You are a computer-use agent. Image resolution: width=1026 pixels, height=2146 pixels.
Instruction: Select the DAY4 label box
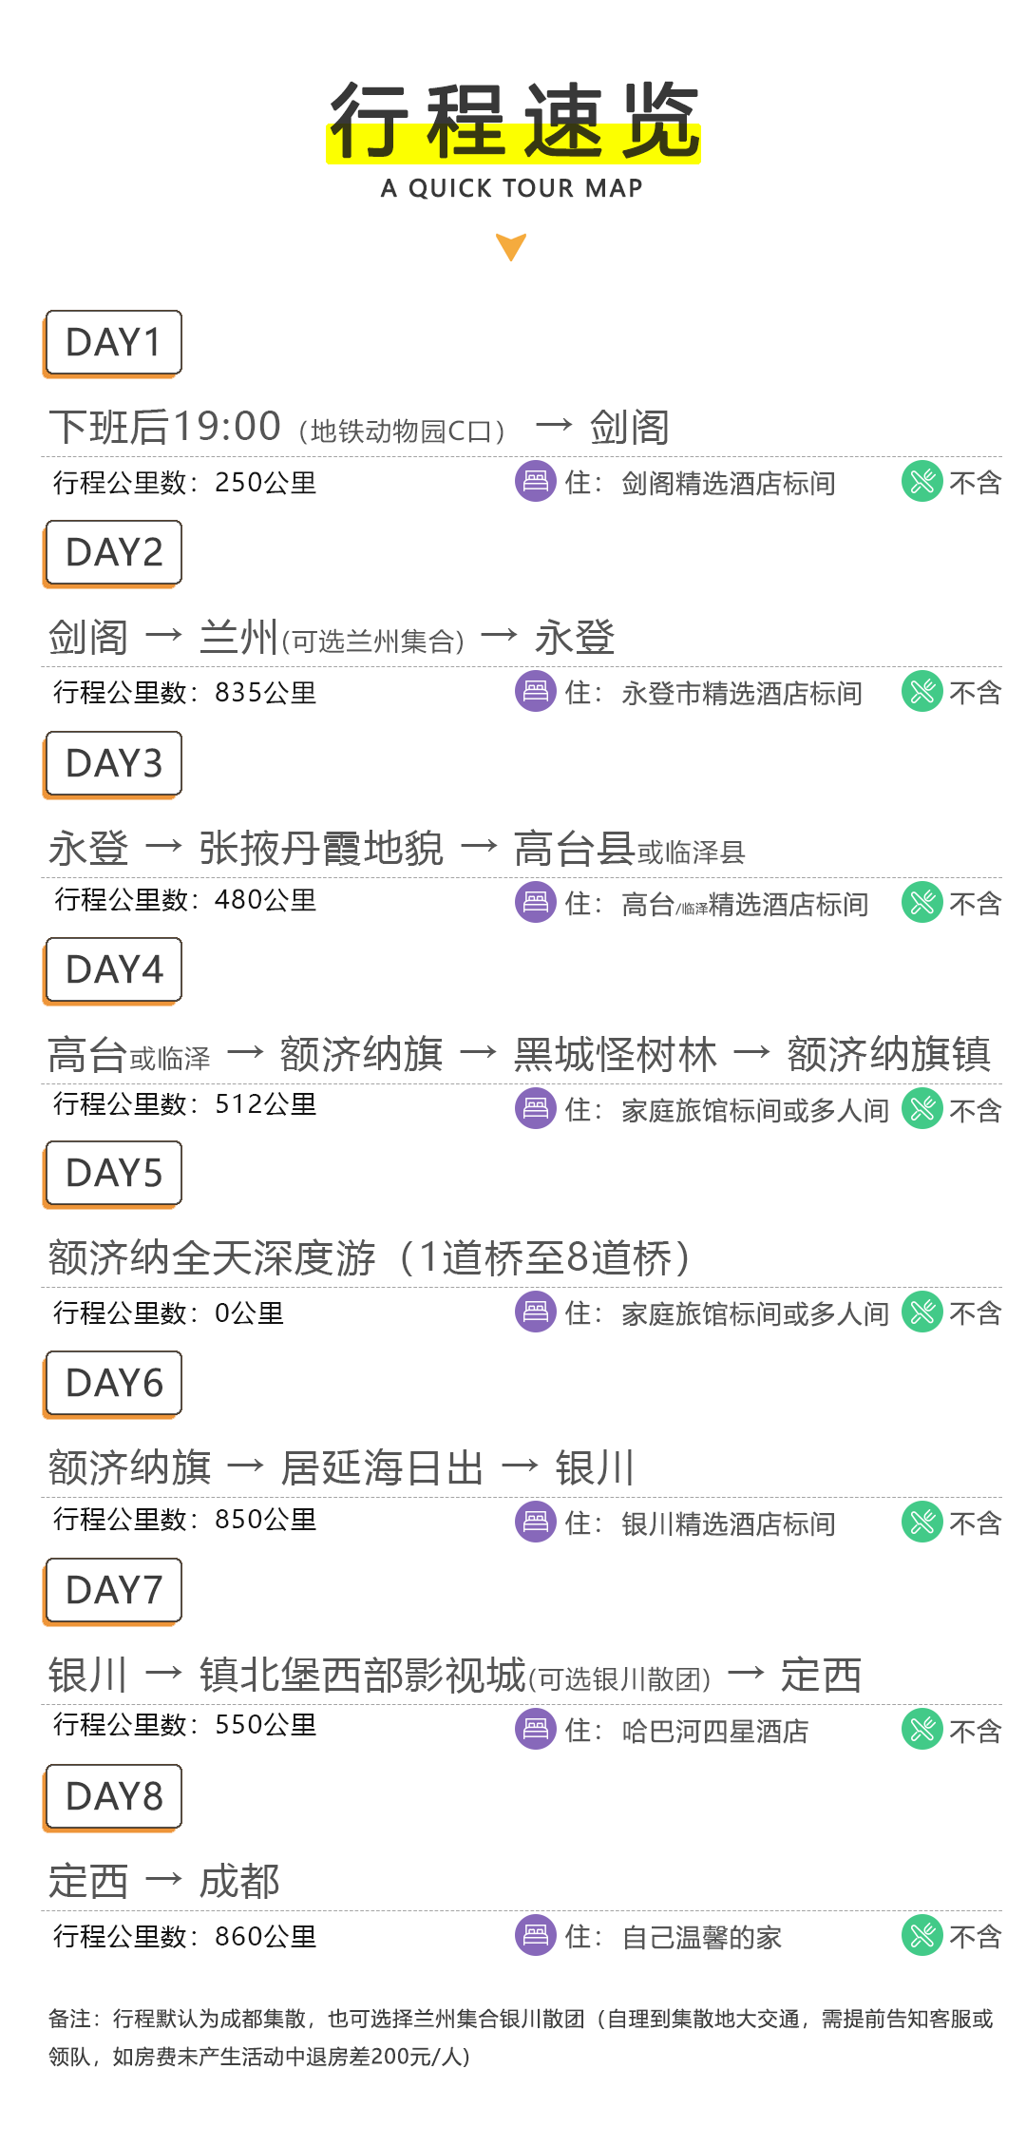[x=113, y=970]
